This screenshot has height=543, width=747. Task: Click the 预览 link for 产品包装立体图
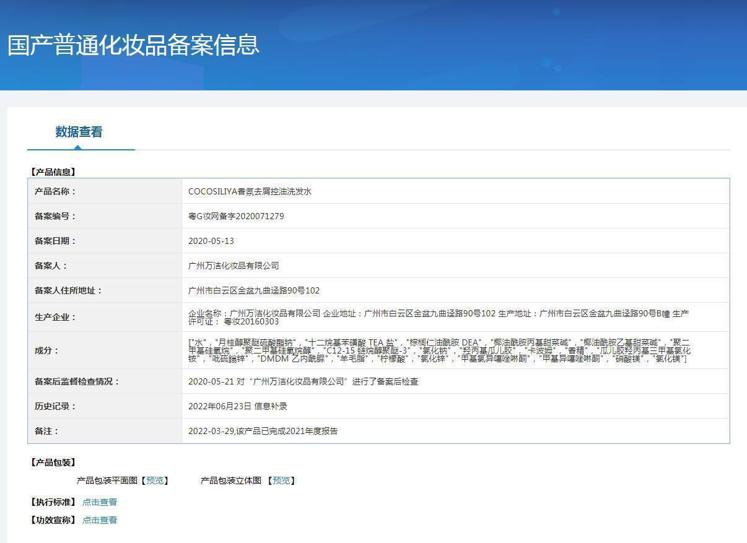(x=281, y=480)
